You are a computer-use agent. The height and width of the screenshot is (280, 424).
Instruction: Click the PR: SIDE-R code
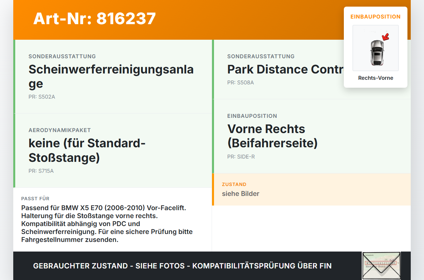point(241,157)
